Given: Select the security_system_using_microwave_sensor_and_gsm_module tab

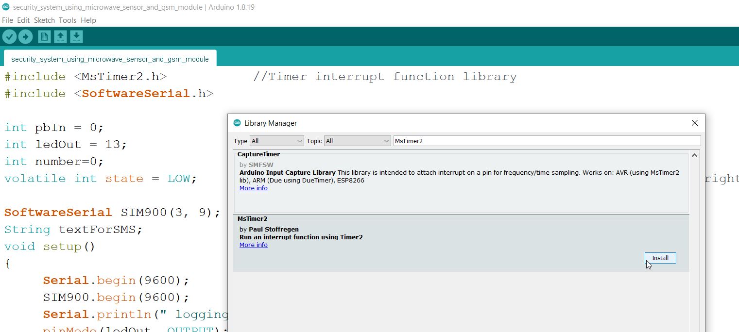Looking at the screenshot, I should point(110,58).
